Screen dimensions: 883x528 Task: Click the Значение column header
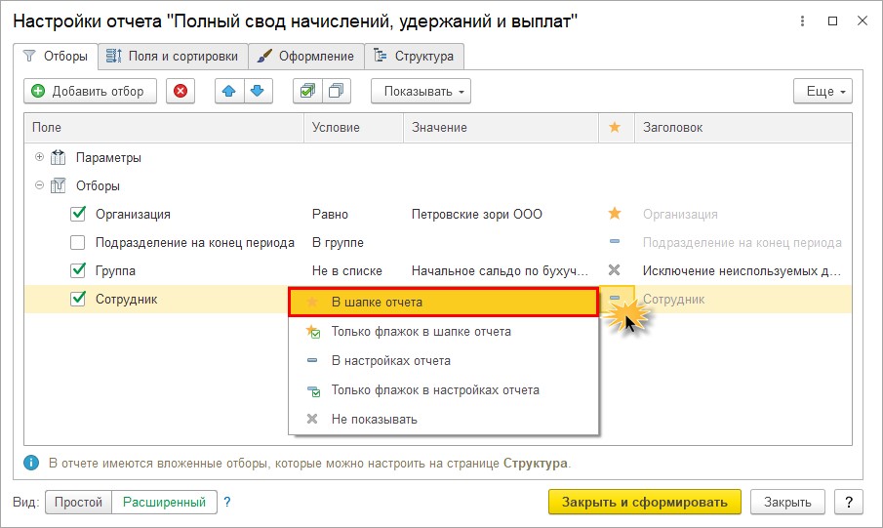[x=501, y=127]
